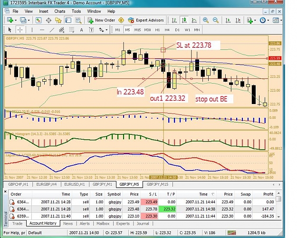Switch to EURUSD,H1 chart tab
Image resolution: width=297 pixels, height=238 pixels.
click(x=75, y=184)
